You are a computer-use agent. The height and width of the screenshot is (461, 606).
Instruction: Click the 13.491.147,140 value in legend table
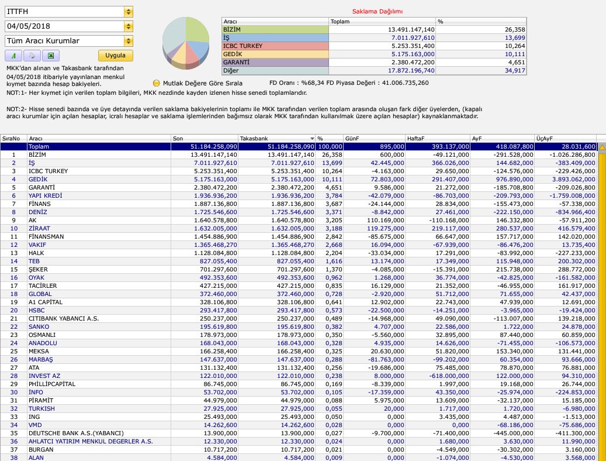(x=411, y=29)
